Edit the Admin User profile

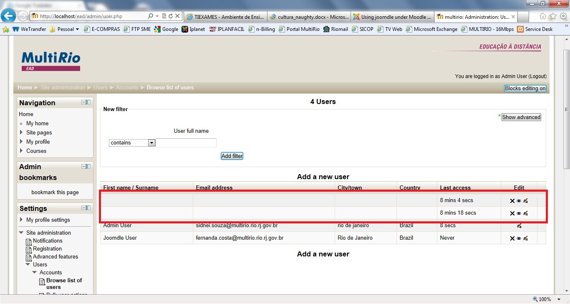[x=519, y=226]
